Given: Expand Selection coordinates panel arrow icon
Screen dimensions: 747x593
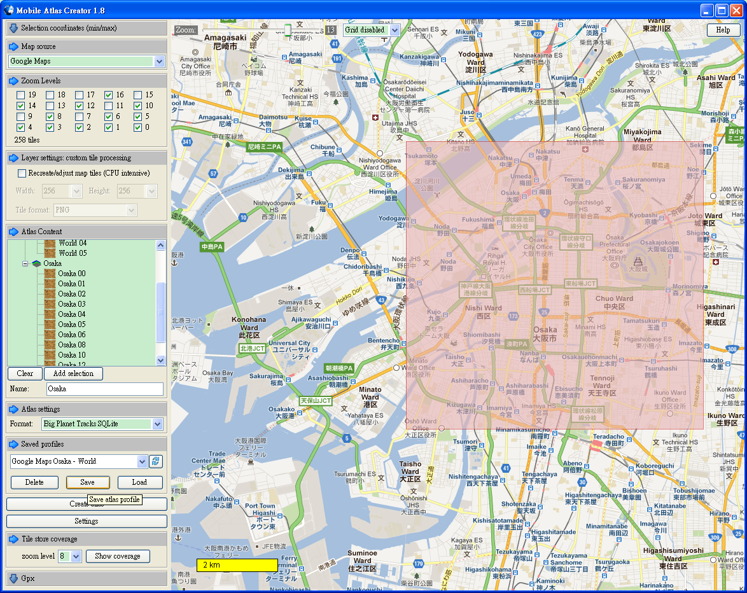Looking at the screenshot, I should coord(13,28).
